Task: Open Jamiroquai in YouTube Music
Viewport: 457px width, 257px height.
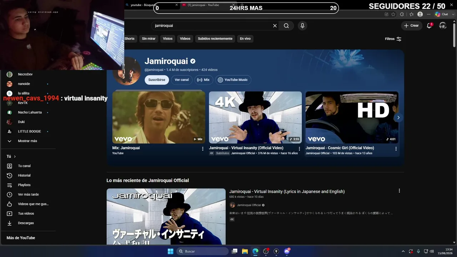Action: [233, 80]
